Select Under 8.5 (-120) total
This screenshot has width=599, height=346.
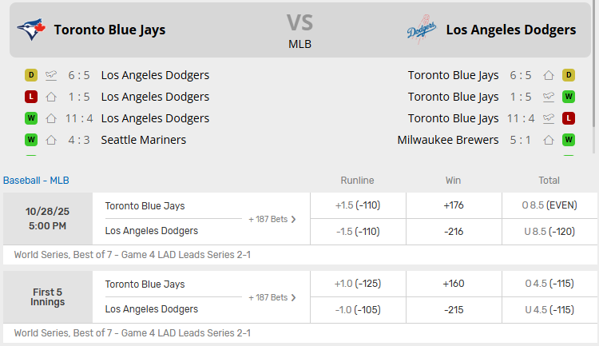click(x=549, y=231)
